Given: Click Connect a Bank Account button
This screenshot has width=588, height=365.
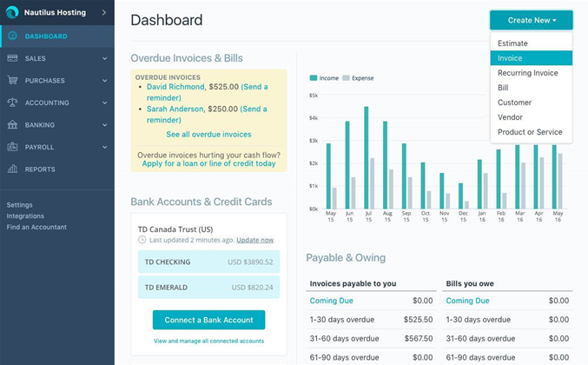Looking at the screenshot, I should pyautogui.click(x=208, y=320).
